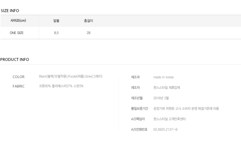Select the made in korea text
The height and width of the screenshot is (145, 241).
pyautogui.click(x=163, y=77)
